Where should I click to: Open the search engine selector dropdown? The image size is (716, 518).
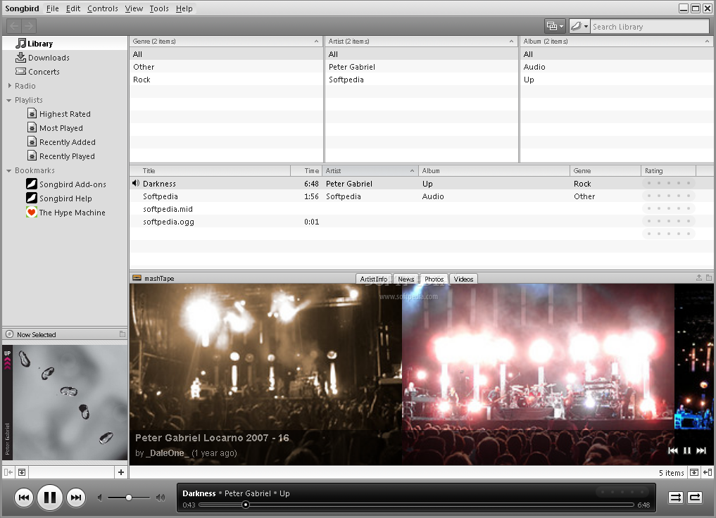[579, 27]
